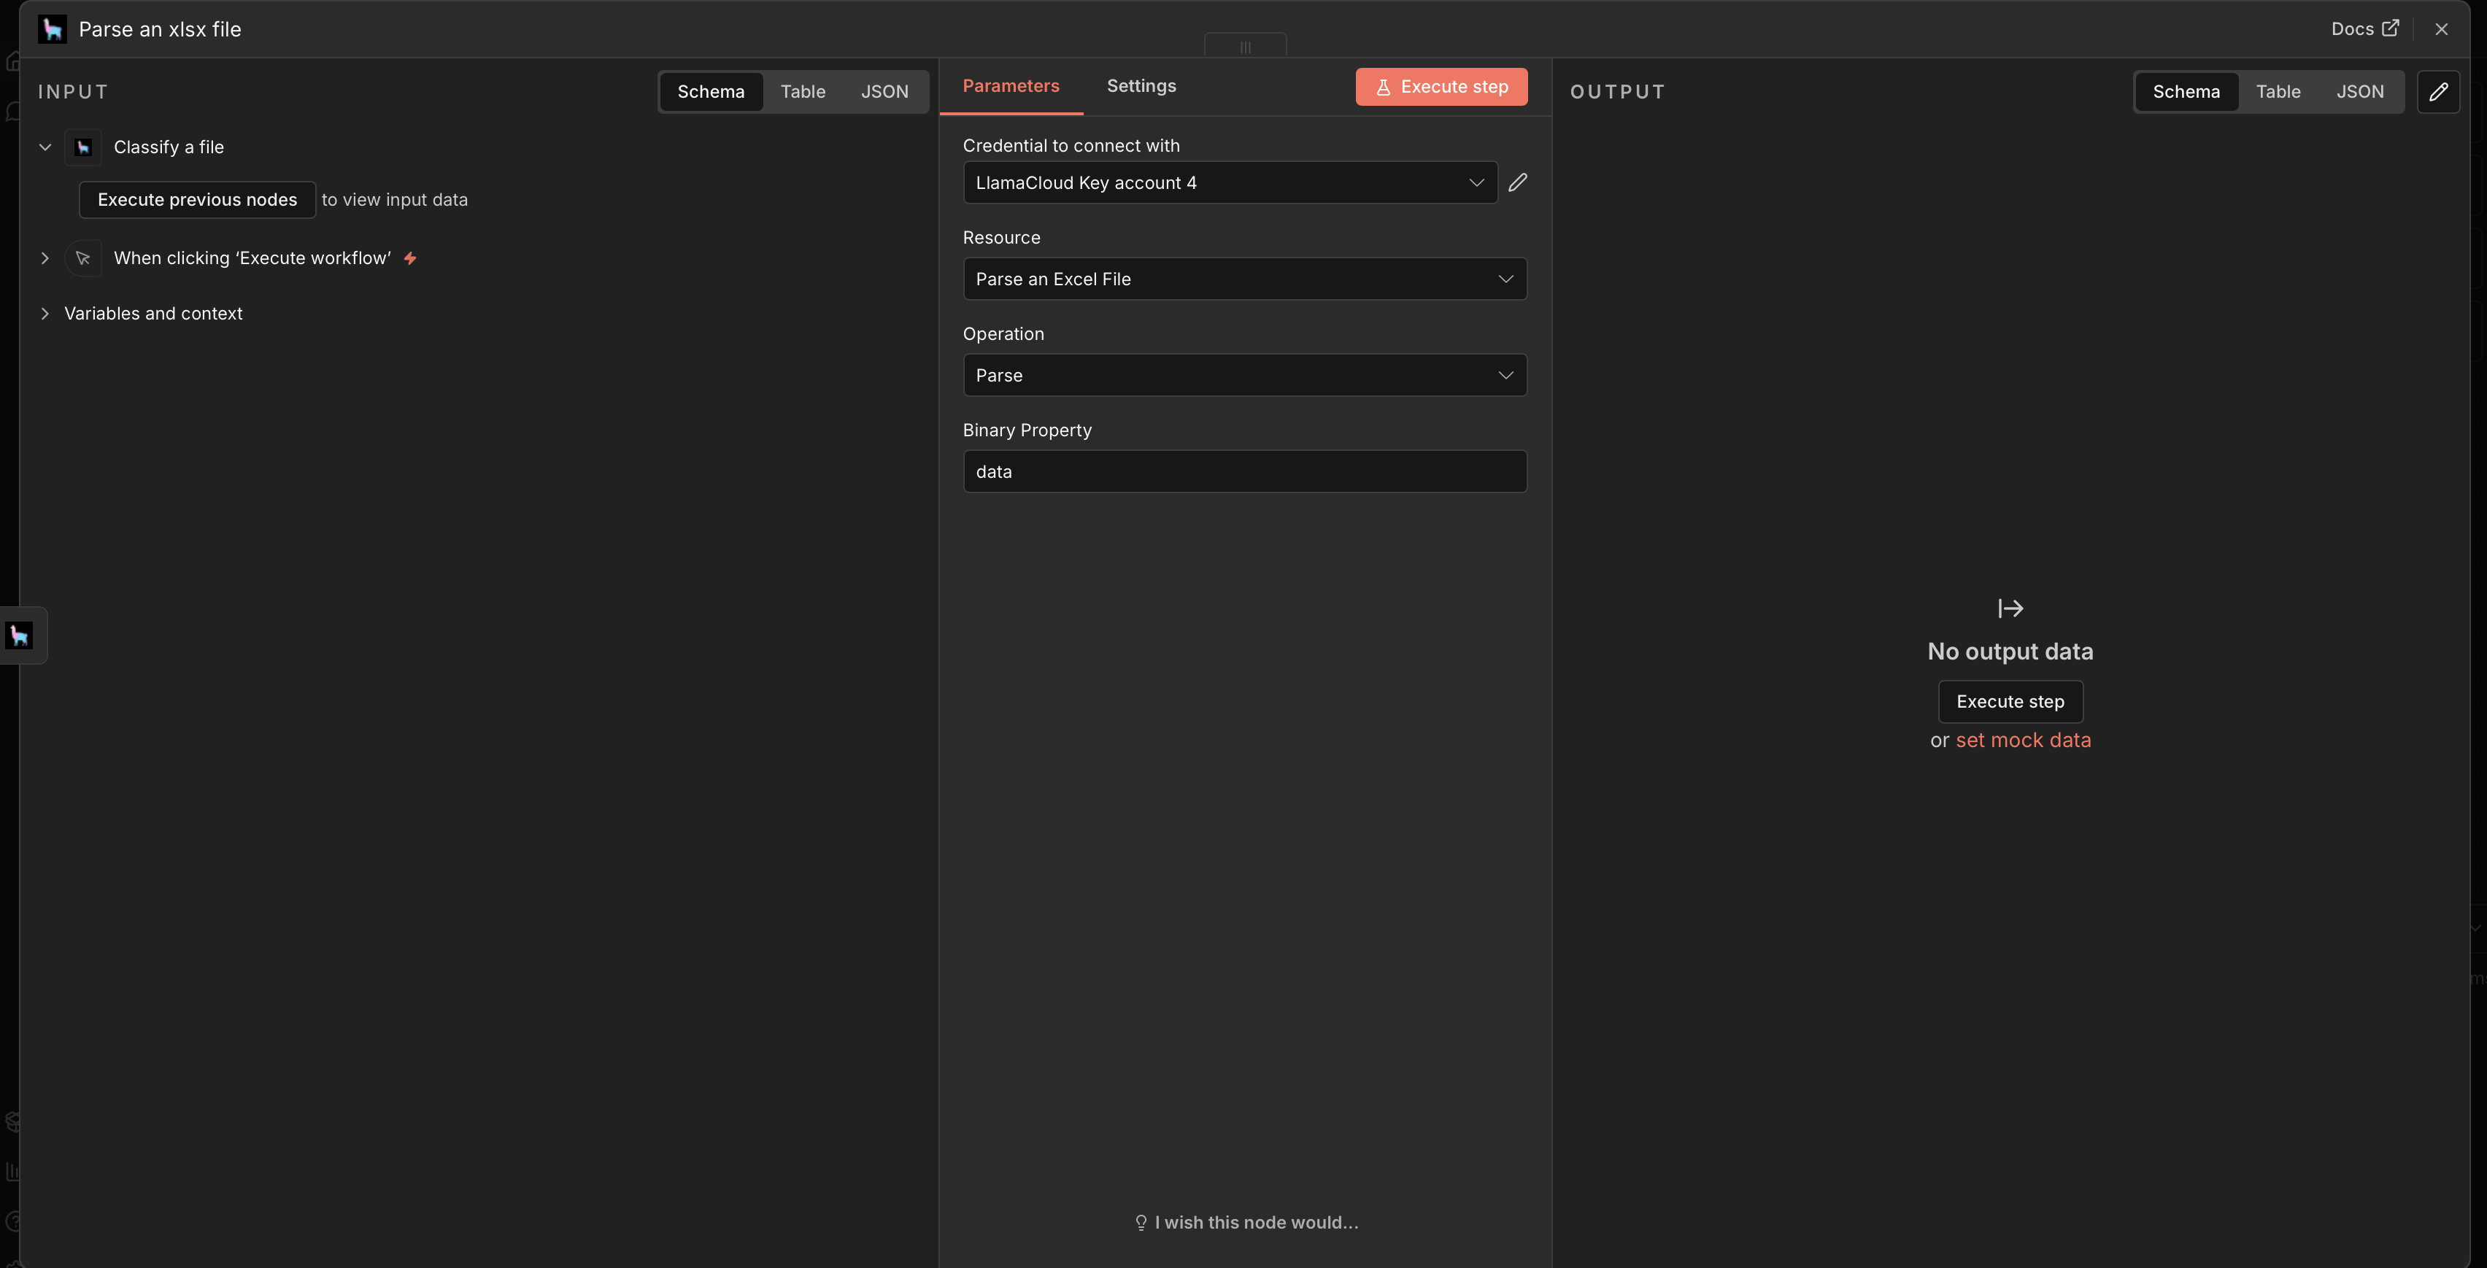Open the Credential to connect with dropdown
The image size is (2487, 1268).
pos(1229,182)
